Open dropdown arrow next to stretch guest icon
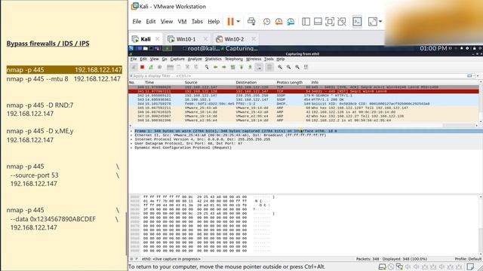The height and width of the screenshot is (271, 483). point(380,22)
